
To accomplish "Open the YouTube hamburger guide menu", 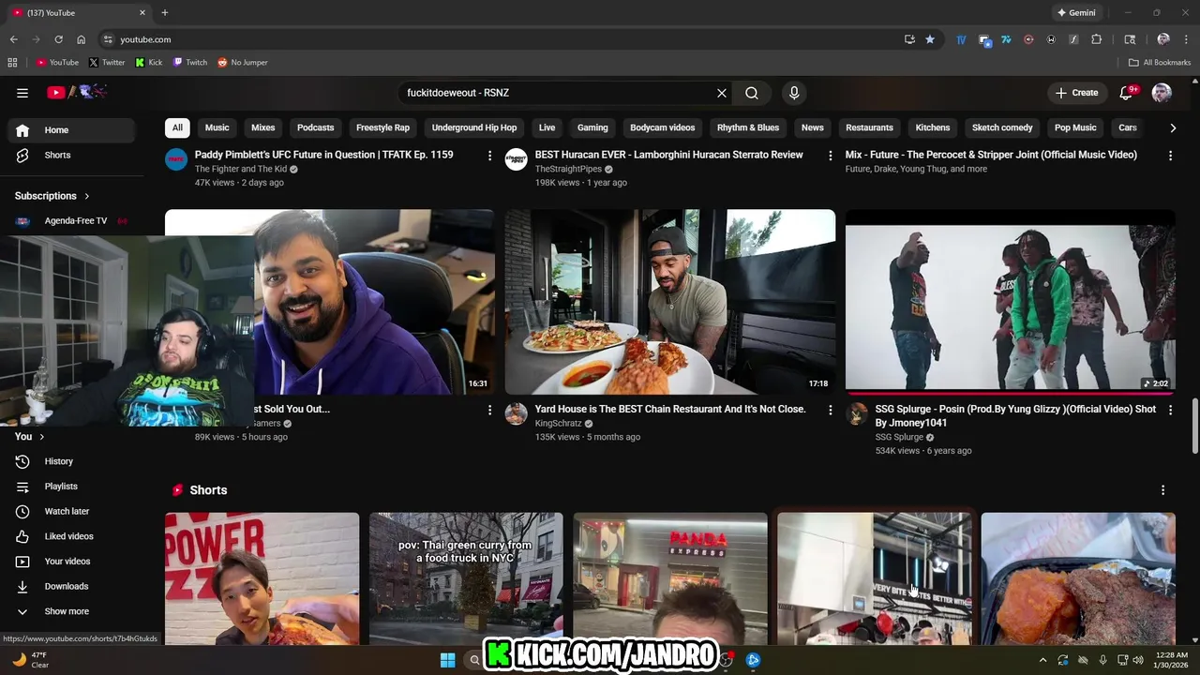I will point(22,93).
